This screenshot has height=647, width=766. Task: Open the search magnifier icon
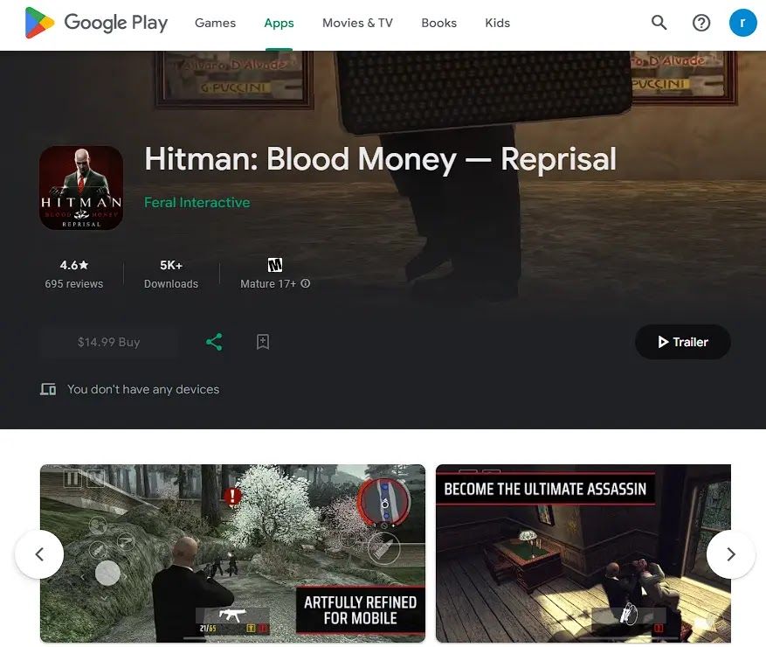(x=659, y=23)
